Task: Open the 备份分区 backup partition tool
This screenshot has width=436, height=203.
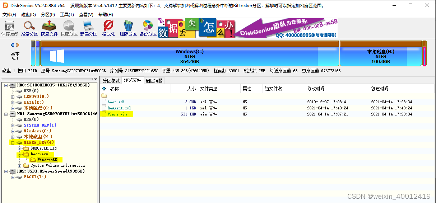Action: click(x=148, y=26)
